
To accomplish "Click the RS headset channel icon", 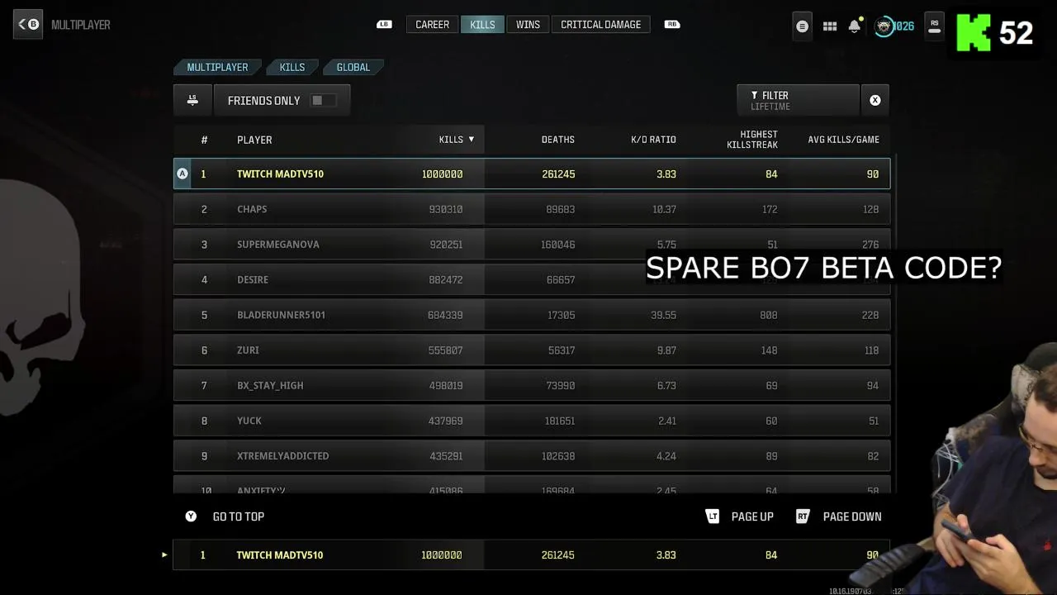I will [934, 26].
